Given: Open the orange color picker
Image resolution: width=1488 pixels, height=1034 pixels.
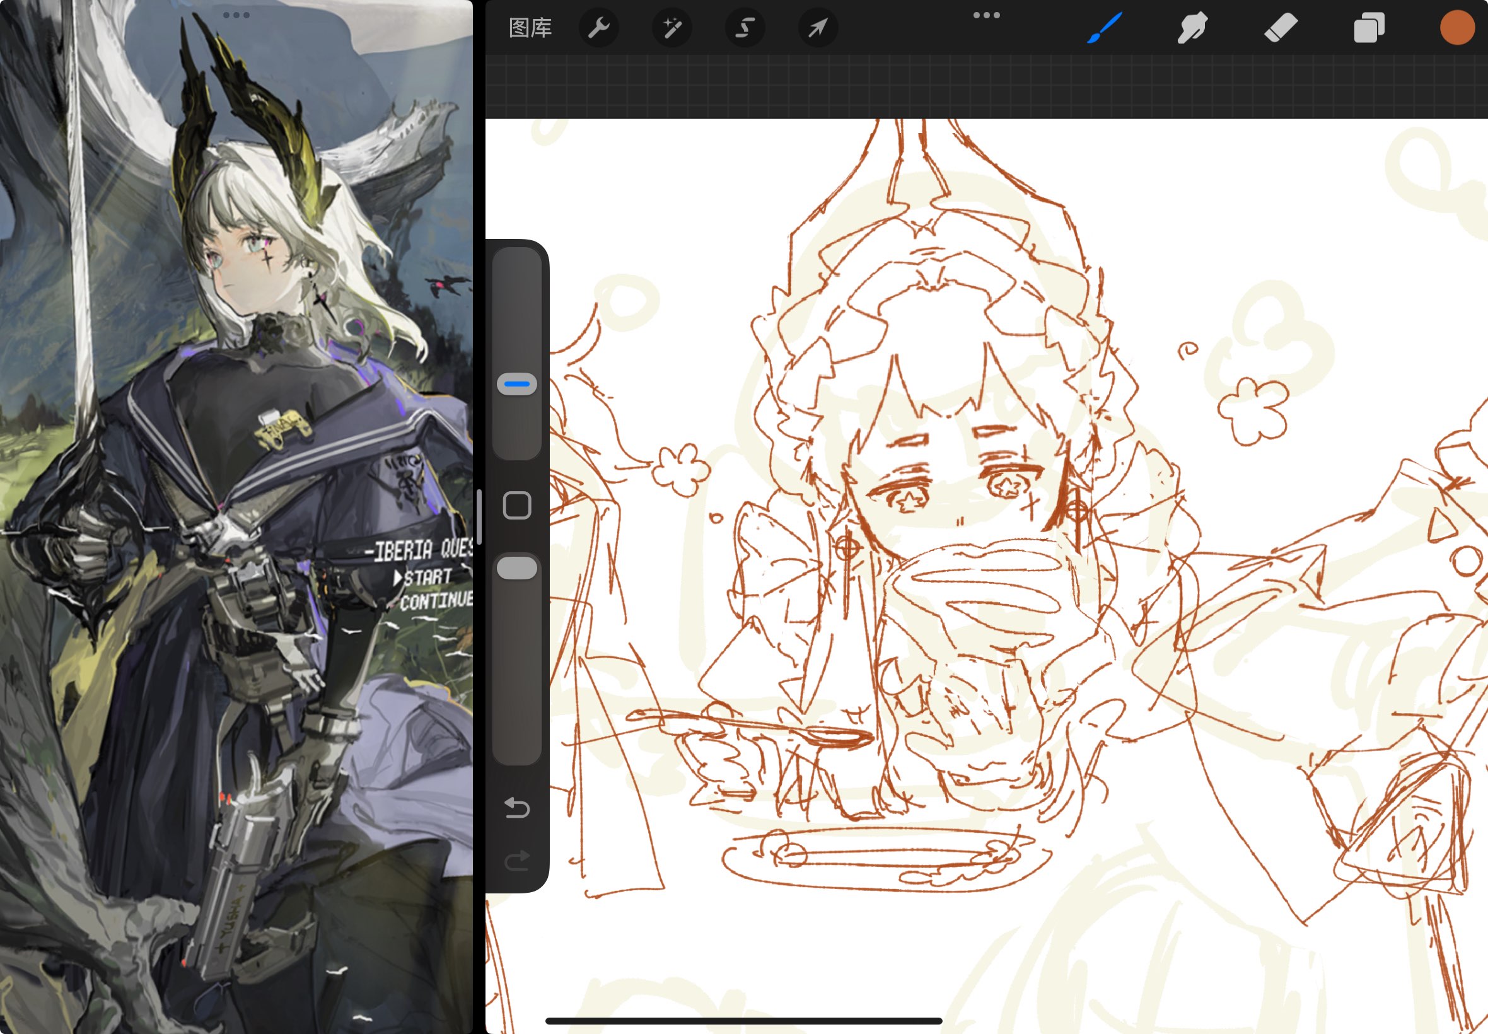Looking at the screenshot, I should point(1457,28).
